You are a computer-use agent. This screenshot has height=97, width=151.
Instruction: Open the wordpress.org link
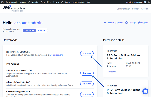coord(56,55)
